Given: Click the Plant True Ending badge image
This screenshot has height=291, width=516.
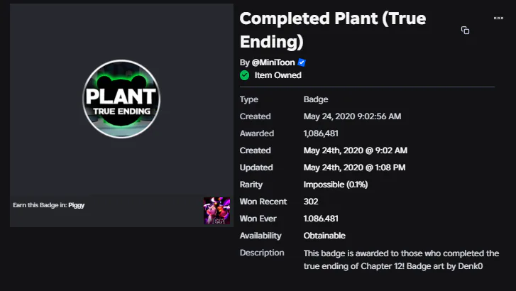Looking at the screenshot, I should tap(121, 99).
